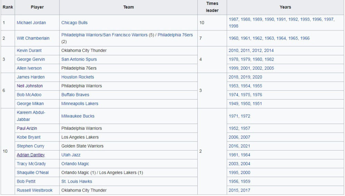Open the Milwaukee Bucks team link
345x196 pixels.
click(78, 116)
